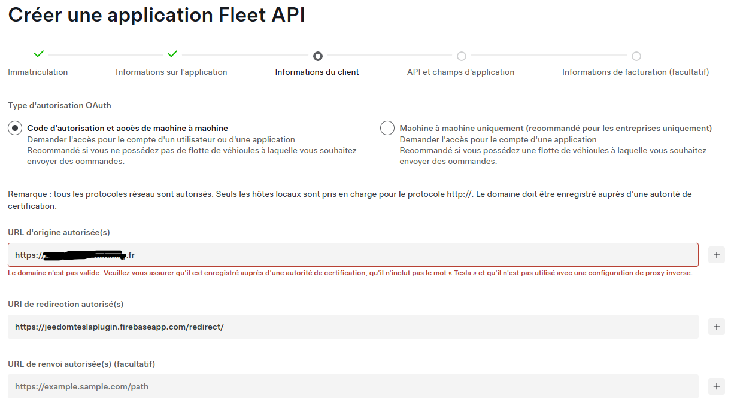Screen dimensions: 734x408
Task: Add another URL de renvoi with plus
Action: click(x=716, y=386)
